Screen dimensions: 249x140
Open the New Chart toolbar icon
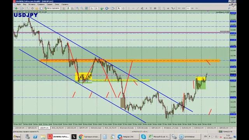(x=16, y=8)
